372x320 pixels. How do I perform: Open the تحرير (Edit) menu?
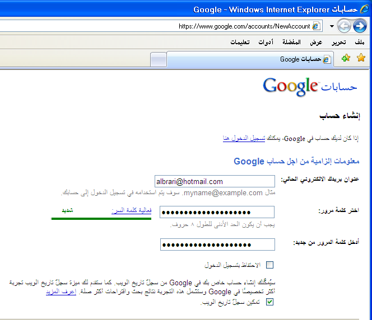point(339,43)
